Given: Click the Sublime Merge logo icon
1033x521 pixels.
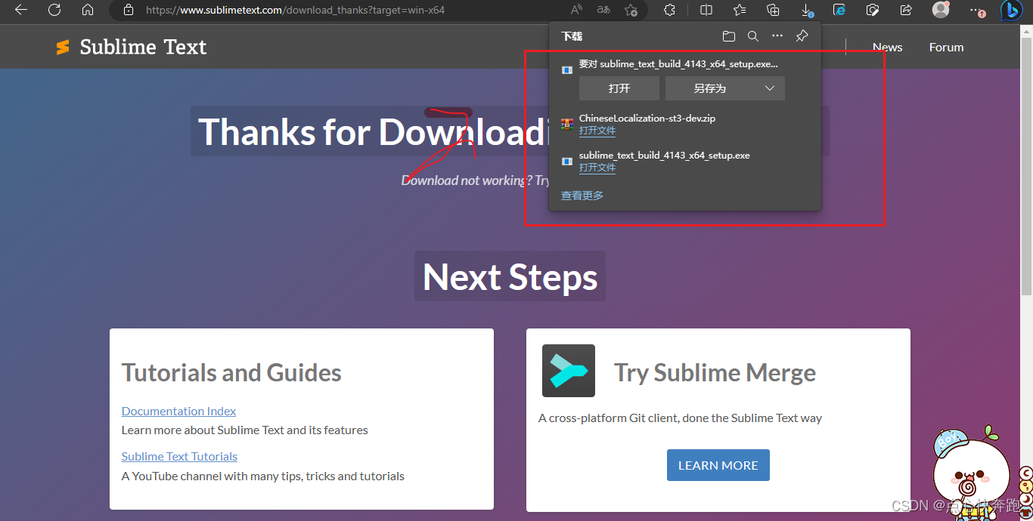Looking at the screenshot, I should tap(569, 371).
